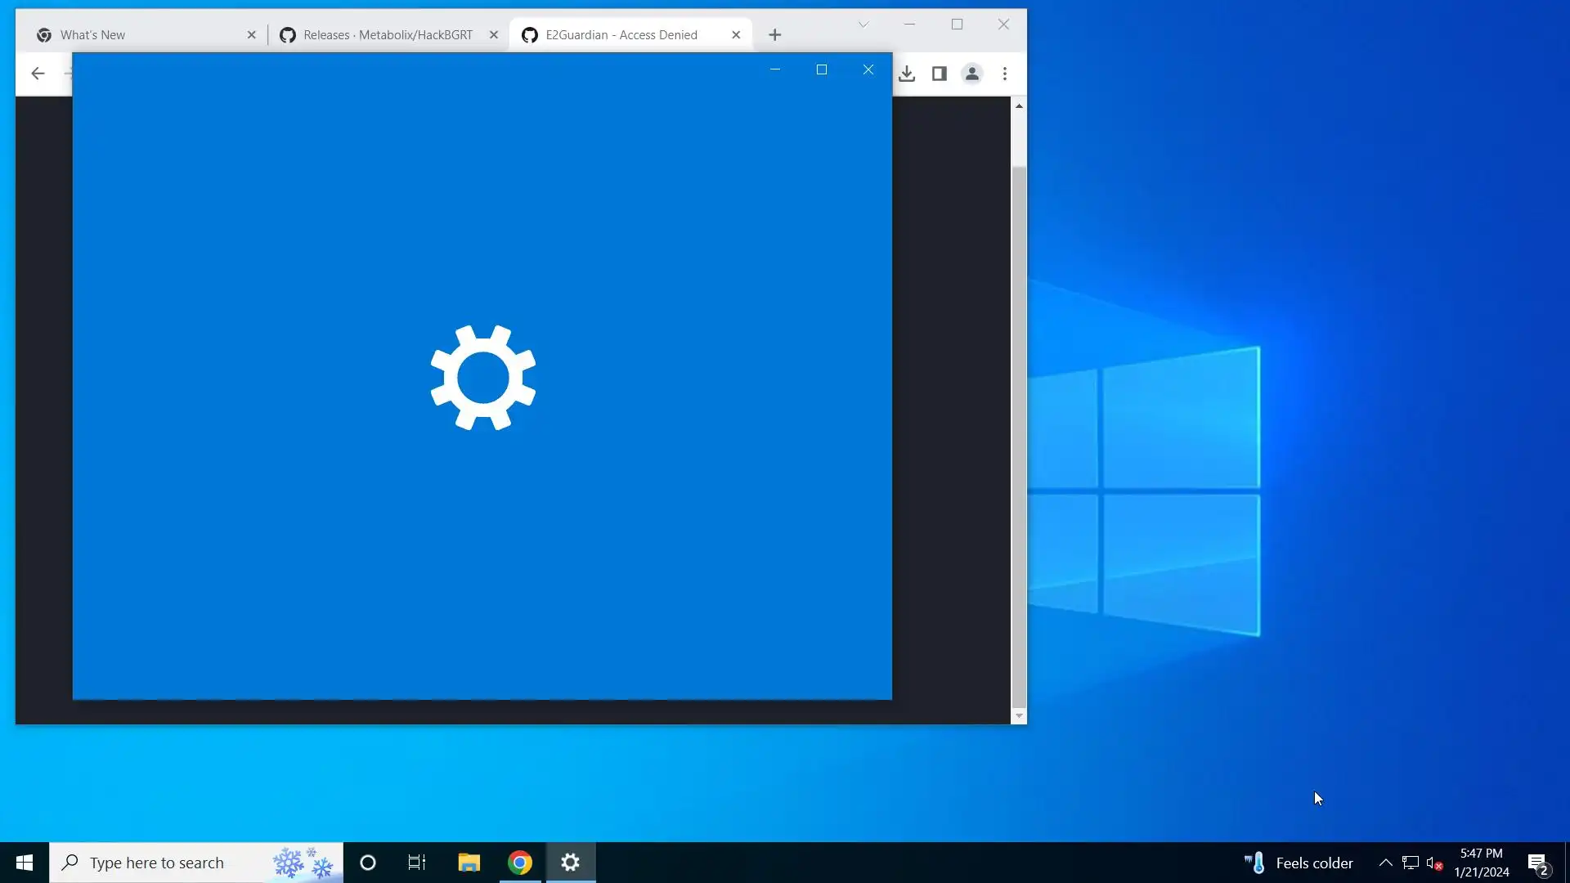Switch to Releases Metabolix/HackBGRT tab
This screenshot has height=883, width=1570.
pyautogui.click(x=384, y=35)
